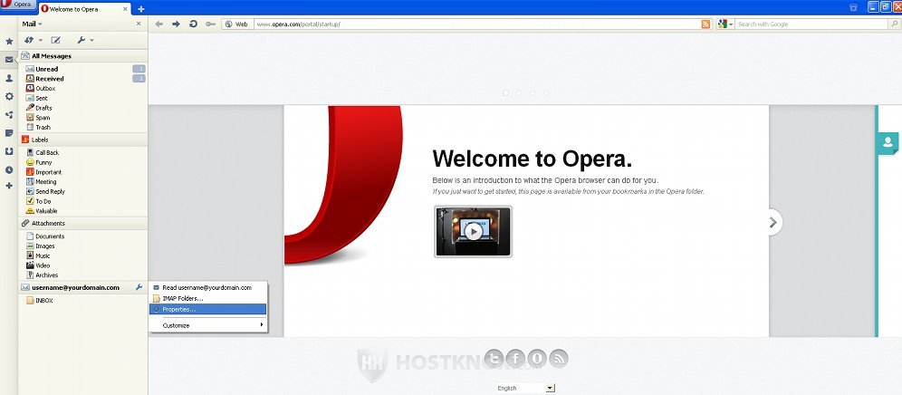Screen dimensions: 902x395
Task: Open the History clock panel icon
Action: [x=9, y=169]
